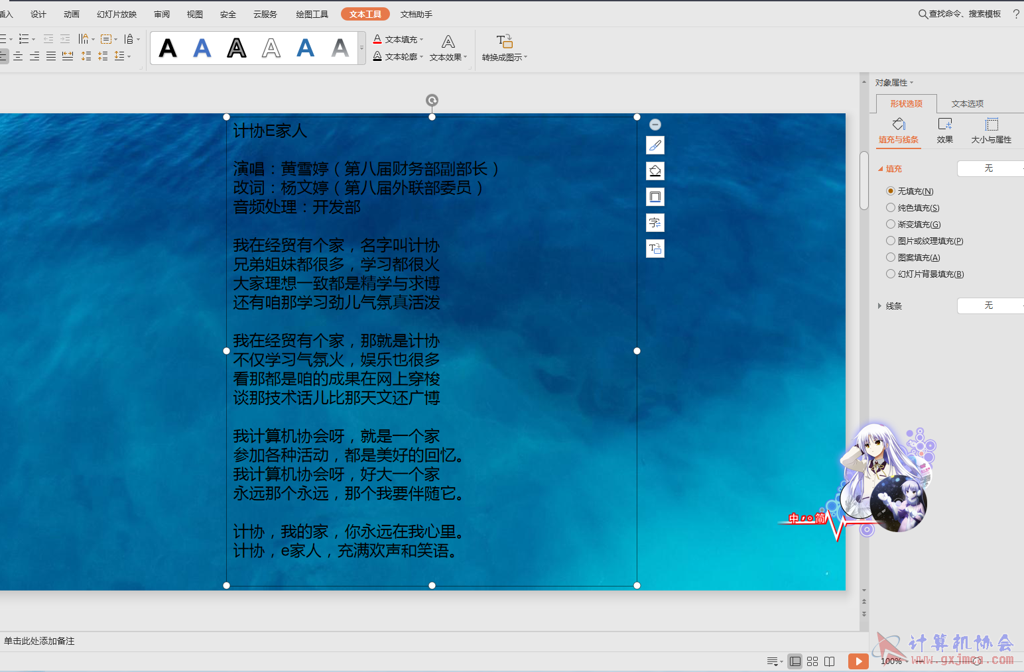Click the center align icon
Viewport: 1024px width, 672px height.
[18, 56]
